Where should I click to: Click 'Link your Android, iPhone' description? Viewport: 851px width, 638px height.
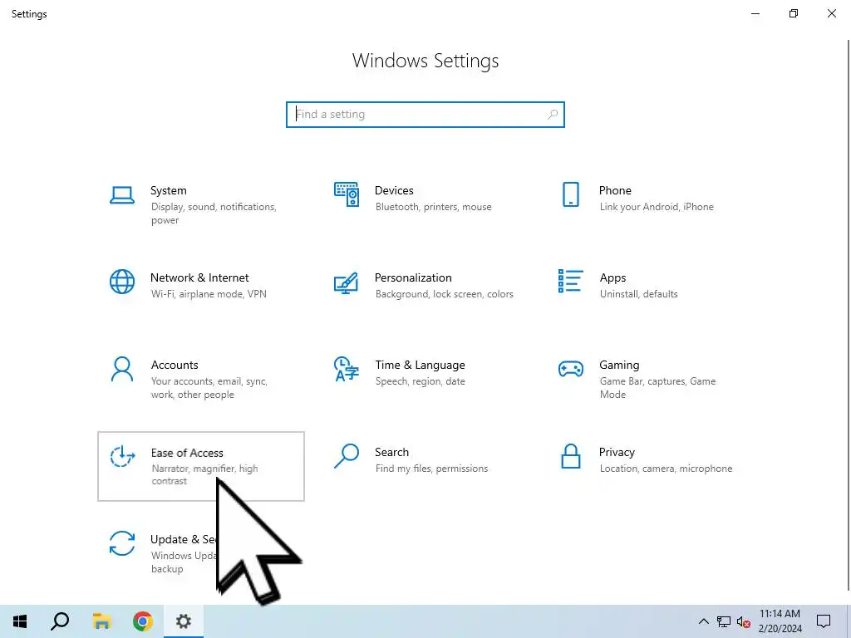tap(657, 207)
